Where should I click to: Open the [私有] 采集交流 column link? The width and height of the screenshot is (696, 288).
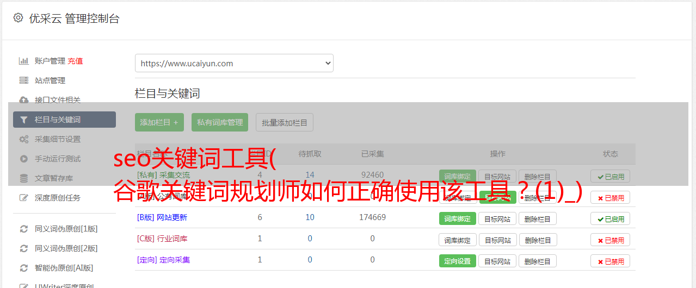(163, 175)
